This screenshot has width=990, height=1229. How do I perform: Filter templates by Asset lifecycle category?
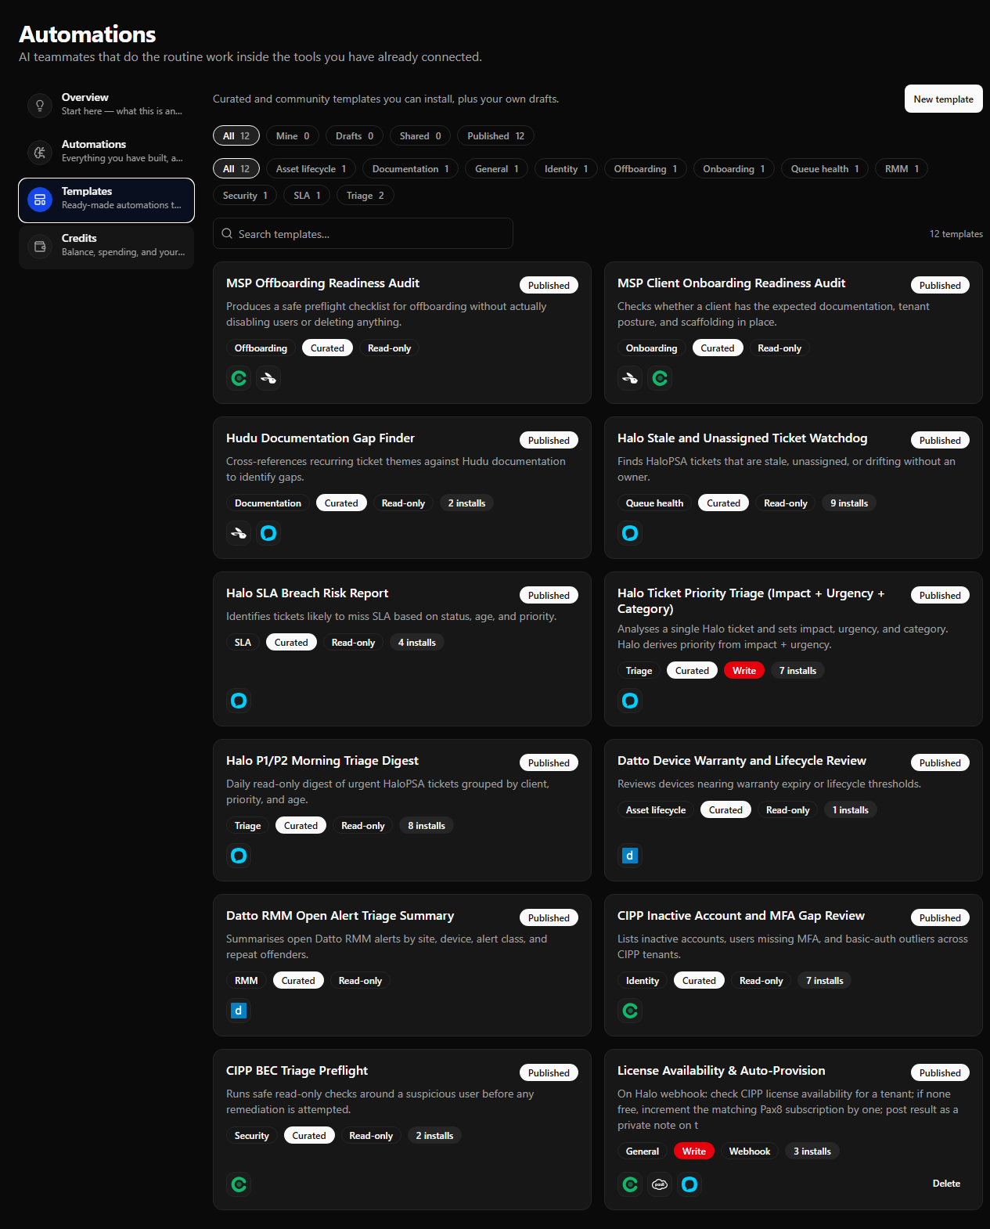311,168
